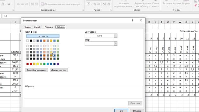Select the cell with 322,92
The height and width of the screenshot is (112, 199).
[15, 69]
